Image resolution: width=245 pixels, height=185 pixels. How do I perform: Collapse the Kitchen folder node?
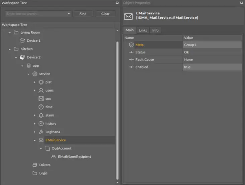(x=10, y=49)
